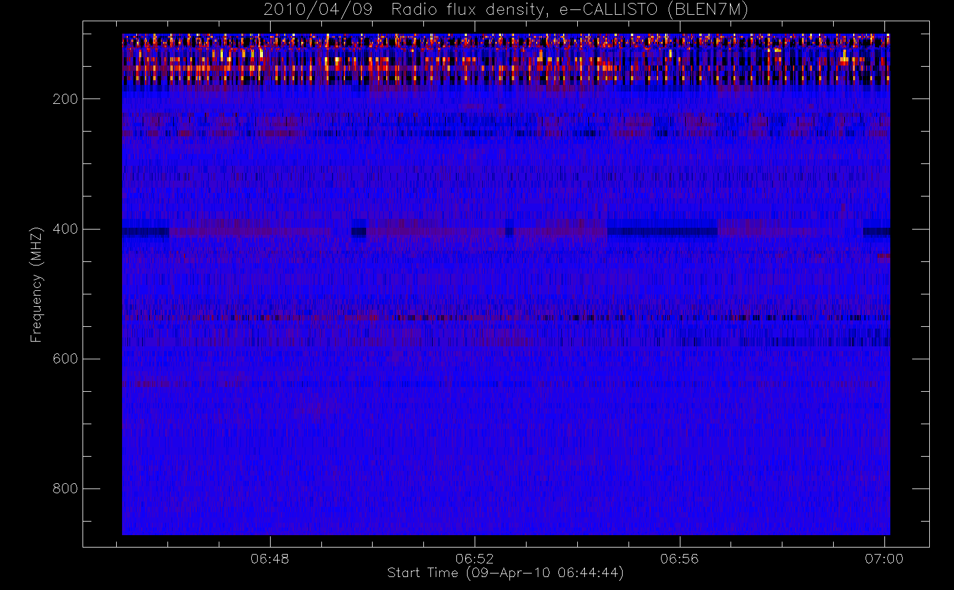Click the 06:56 time tick label
The height and width of the screenshot is (590, 954).
coord(679,559)
